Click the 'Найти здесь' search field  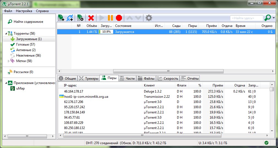click(x=246, y=18)
